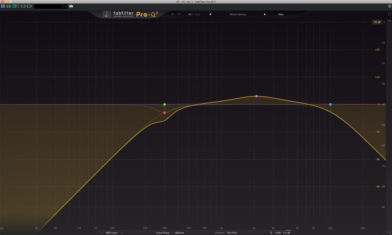This screenshot has width=392, height=235.
Task: Click the host toolbar window mode icon
Action: pos(29,6)
